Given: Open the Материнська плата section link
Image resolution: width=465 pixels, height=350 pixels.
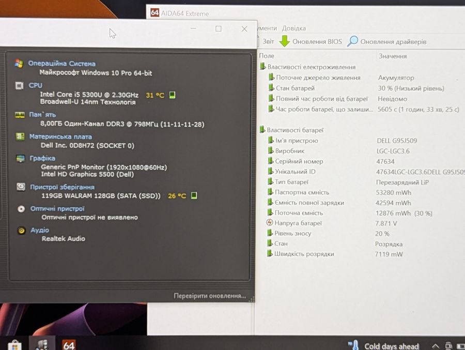Looking at the screenshot, I should click(60, 136).
